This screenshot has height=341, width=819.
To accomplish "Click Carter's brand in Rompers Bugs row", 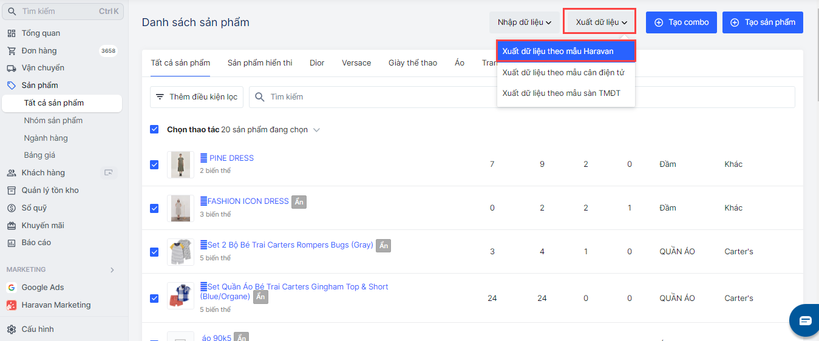I will pyautogui.click(x=739, y=252).
